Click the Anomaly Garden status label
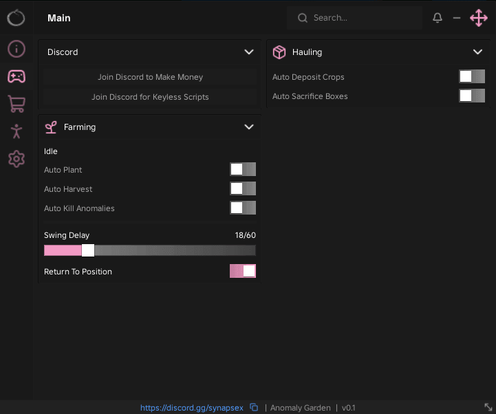The height and width of the screenshot is (414, 496). [300, 408]
